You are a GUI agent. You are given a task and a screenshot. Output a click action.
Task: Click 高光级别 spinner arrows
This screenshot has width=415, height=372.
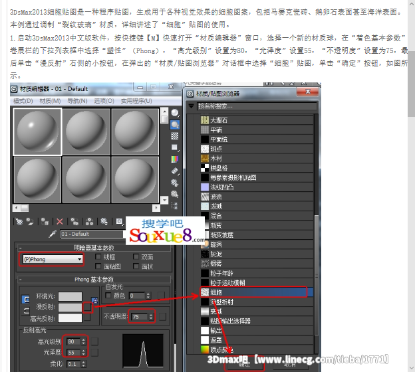[84, 341]
